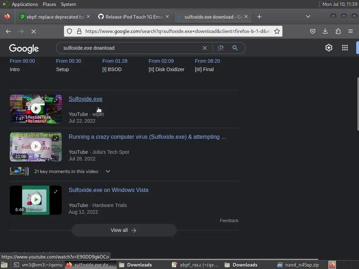Open the shield tracking protection icon
This screenshot has width=359, height=269.
pyautogui.click(x=70, y=31)
